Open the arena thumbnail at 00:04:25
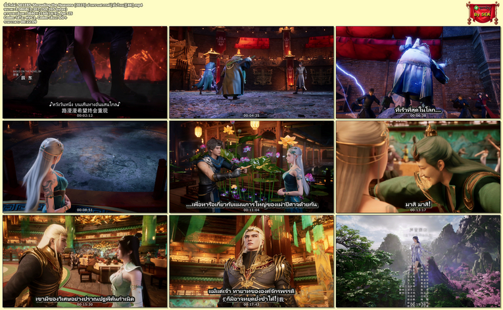 pos(251,72)
